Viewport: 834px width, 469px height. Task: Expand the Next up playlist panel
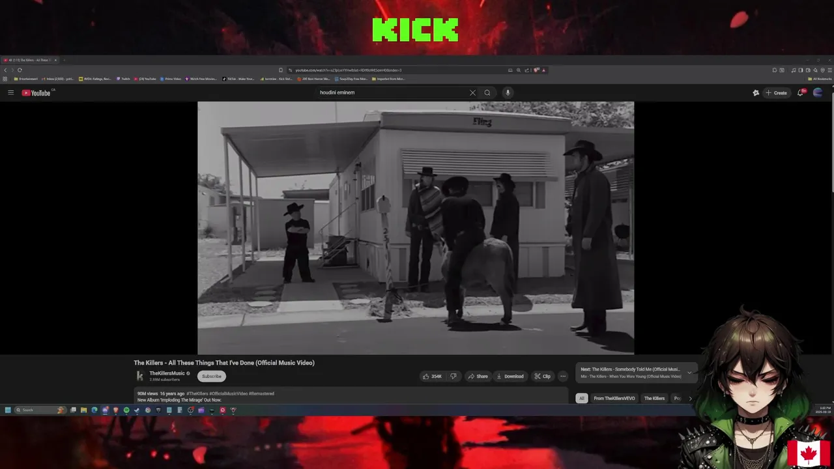tap(689, 373)
